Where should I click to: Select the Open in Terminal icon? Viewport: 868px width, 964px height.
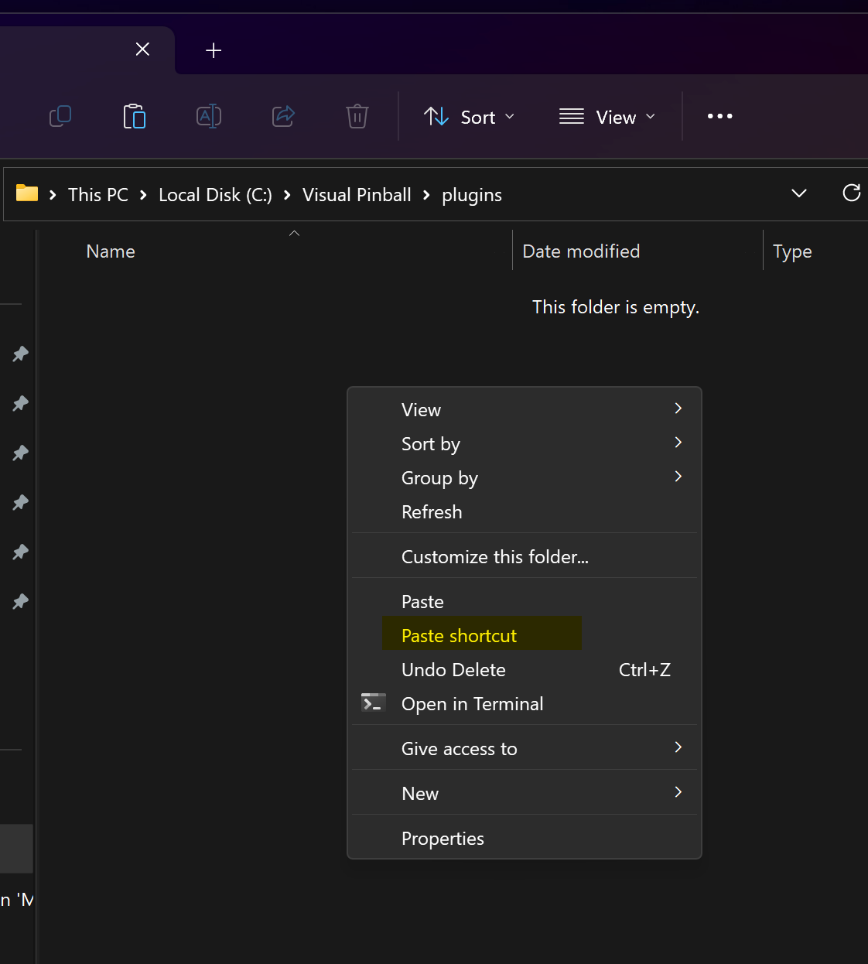[x=373, y=702]
